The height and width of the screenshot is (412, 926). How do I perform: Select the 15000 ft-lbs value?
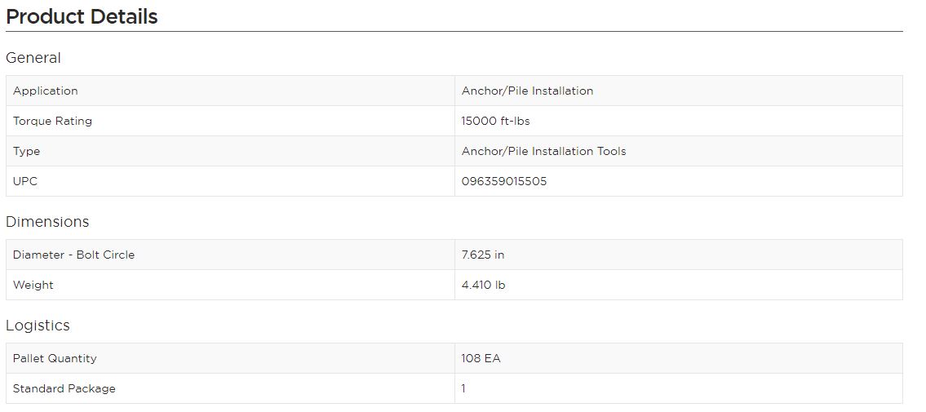pyautogui.click(x=496, y=121)
